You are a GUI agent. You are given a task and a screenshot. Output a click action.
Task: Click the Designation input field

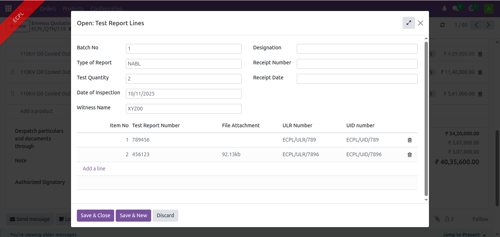pyautogui.click(x=357, y=49)
